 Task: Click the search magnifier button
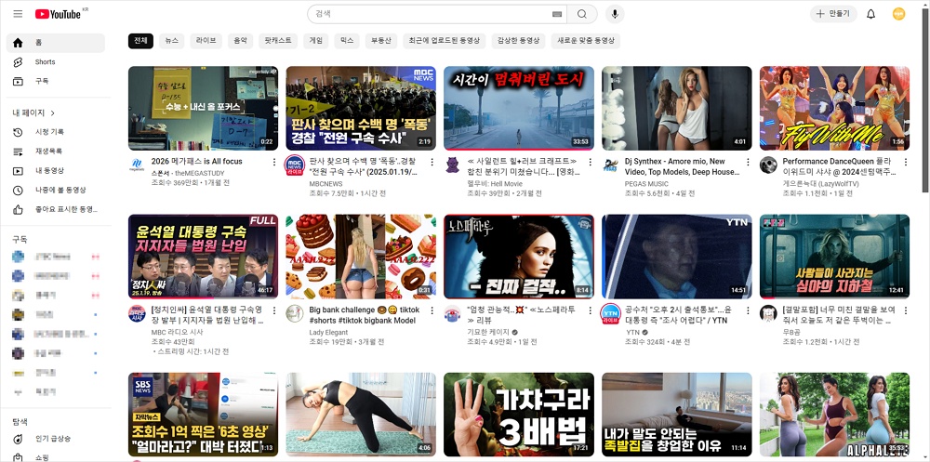click(582, 14)
